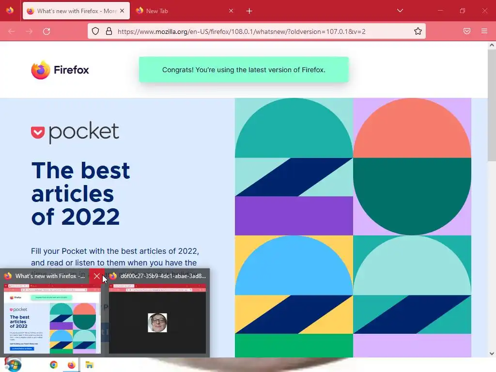
Task: View site security lock info
Action: click(x=109, y=31)
